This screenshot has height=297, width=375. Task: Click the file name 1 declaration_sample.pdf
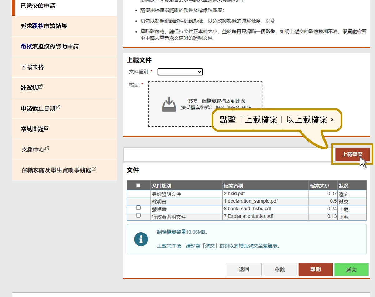[x=251, y=201]
